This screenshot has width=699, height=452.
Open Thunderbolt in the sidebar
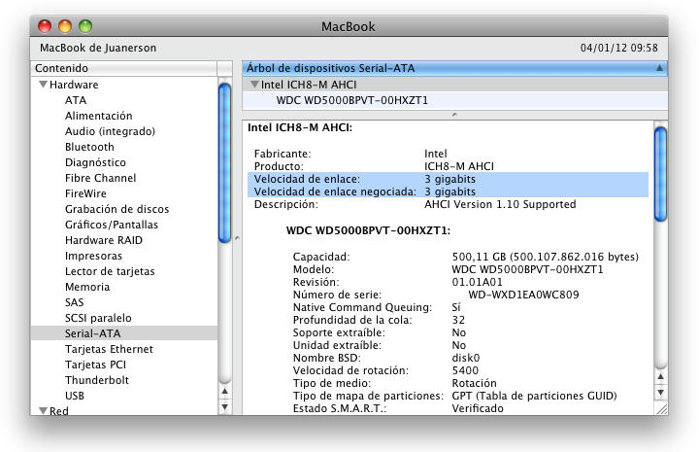point(97,380)
